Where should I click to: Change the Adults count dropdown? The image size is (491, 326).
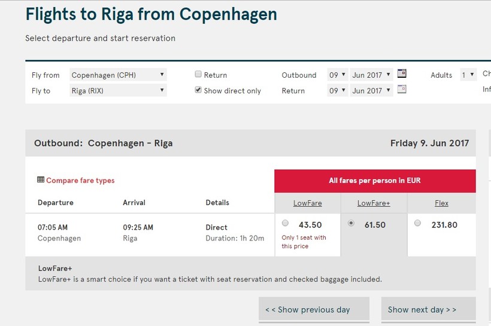[468, 75]
